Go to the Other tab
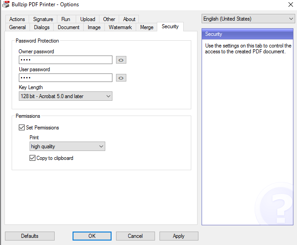297x245 pixels. click(x=109, y=19)
